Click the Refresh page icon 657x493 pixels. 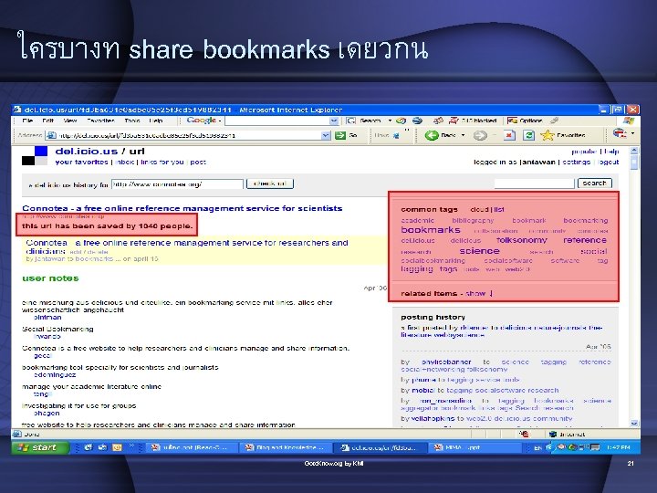coord(528,135)
